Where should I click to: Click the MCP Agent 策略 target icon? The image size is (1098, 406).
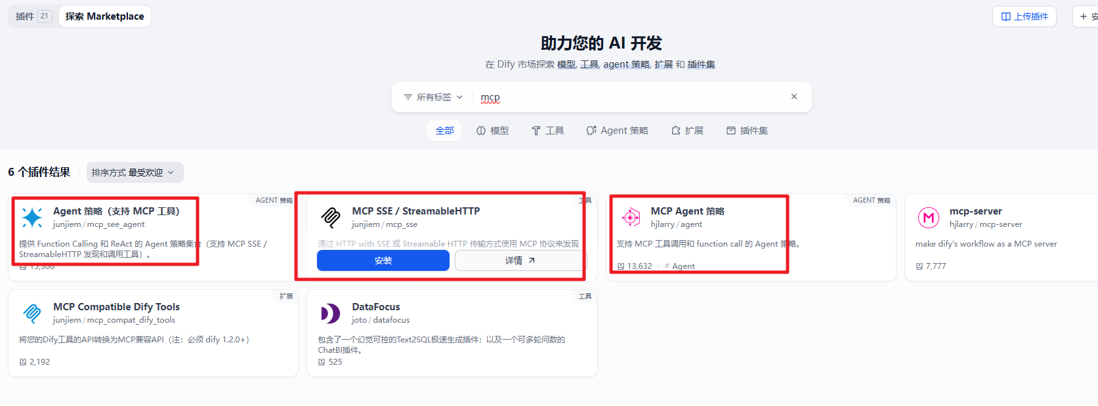630,217
